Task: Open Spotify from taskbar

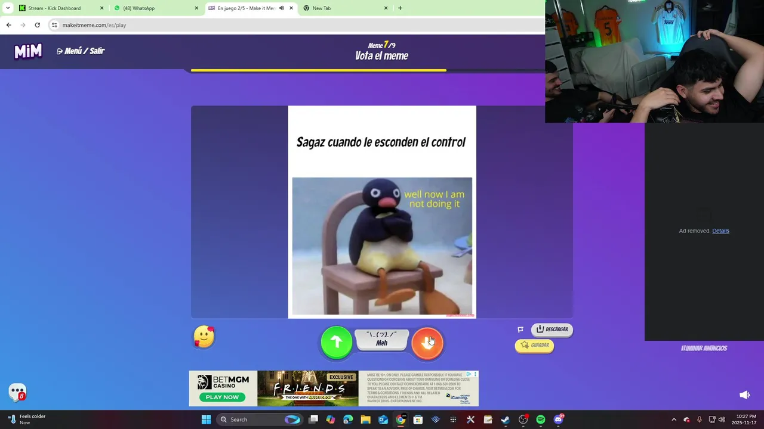Action: (x=541, y=419)
